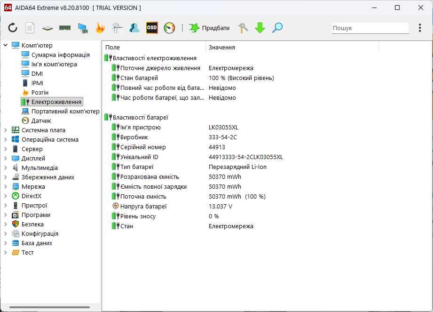Open the memory module benchmark icon
The image size is (433, 312).
point(65,28)
